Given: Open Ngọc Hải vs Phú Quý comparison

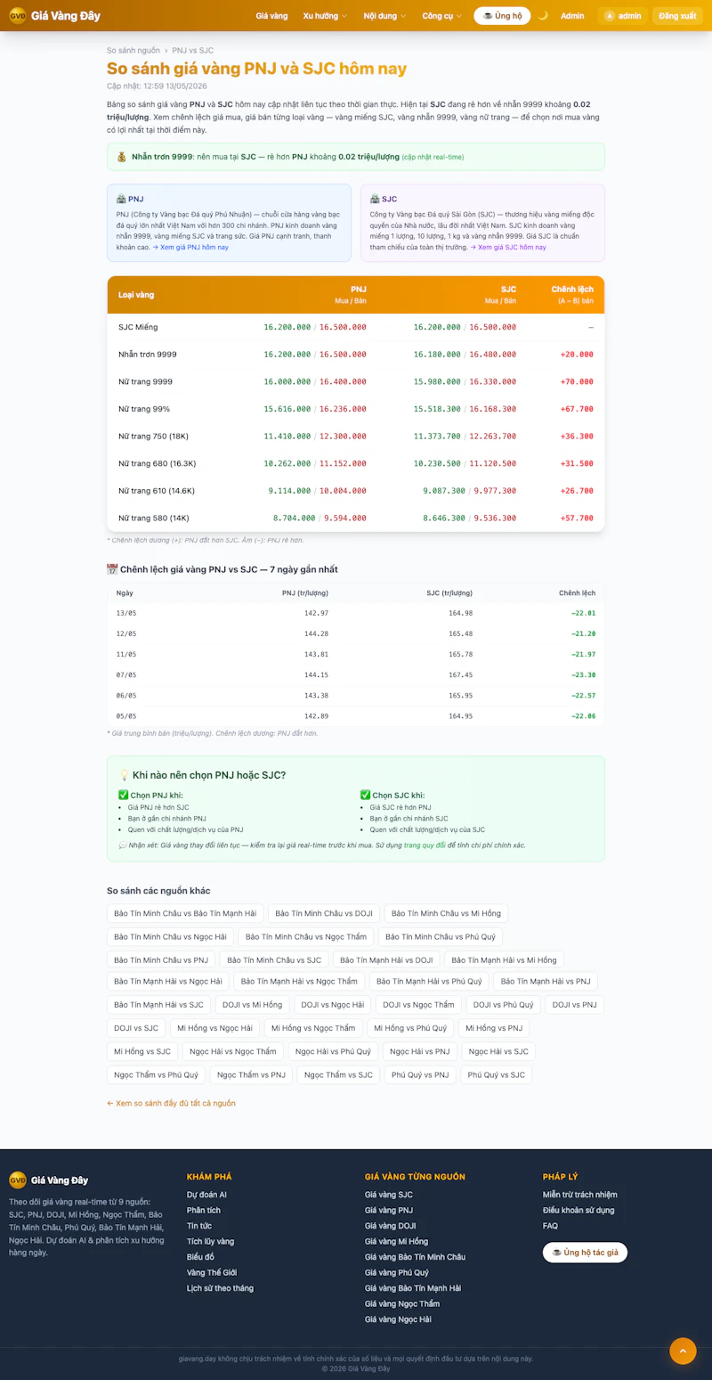Looking at the screenshot, I should pos(333,1051).
